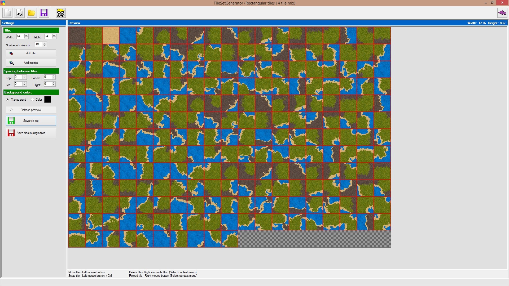The width and height of the screenshot is (509, 286).
Task: Click the Bottom spacing input field
Action: click(x=47, y=77)
